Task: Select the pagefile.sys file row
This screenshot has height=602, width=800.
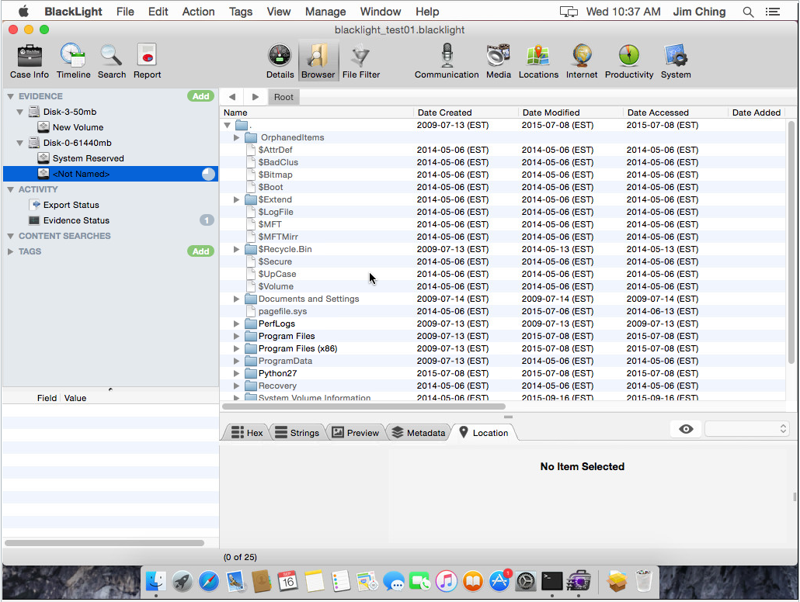Action: pyautogui.click(x=503, y=311)
